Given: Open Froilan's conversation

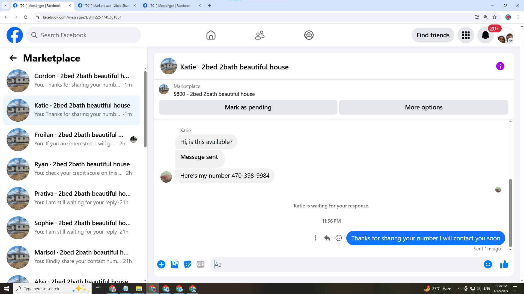Looking at the screenshot, I should [72, 139].
